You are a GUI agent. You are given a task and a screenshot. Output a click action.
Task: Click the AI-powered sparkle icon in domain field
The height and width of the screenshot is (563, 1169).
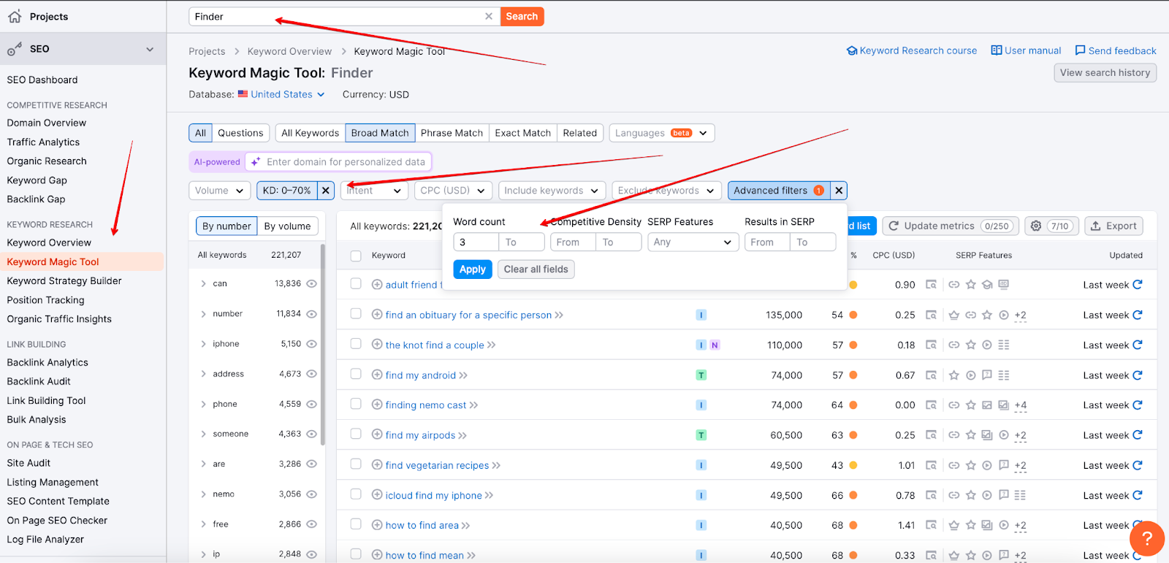256,162
